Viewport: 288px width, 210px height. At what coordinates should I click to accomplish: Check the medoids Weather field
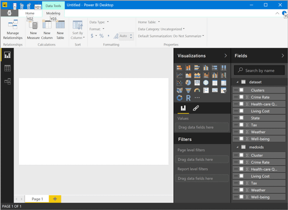(242, 190)
